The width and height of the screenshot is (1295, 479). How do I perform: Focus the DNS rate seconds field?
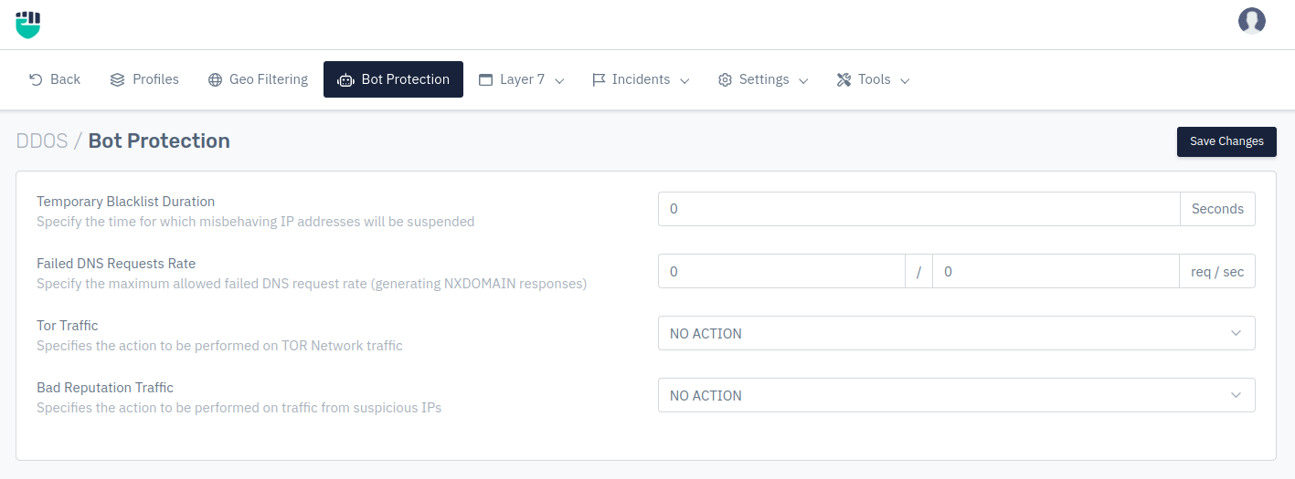1056,271
